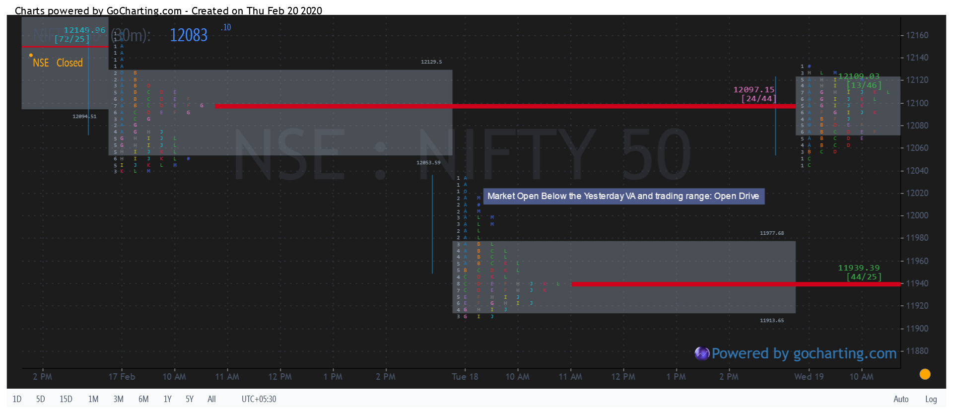Click the 12129.5 value area high label
This screenshot has height=411, width=953.
point(431,62)
